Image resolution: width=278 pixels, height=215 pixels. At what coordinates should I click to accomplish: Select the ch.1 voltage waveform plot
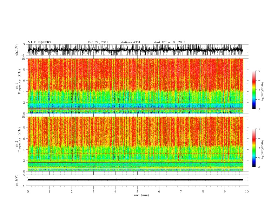click(135, 50)
